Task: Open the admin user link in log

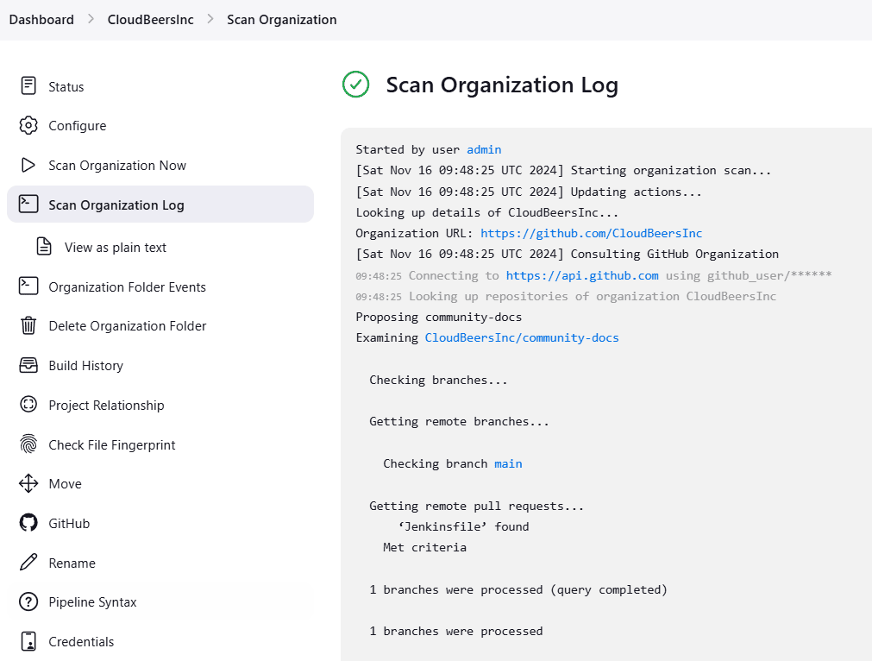Action: 484,150
